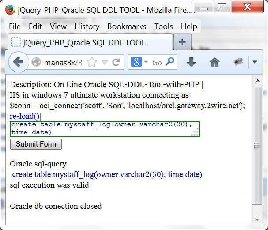Click the scrollbar down arrow
Image resolution: width=268 pixels, height=230 pixels.
coord(257,219)
